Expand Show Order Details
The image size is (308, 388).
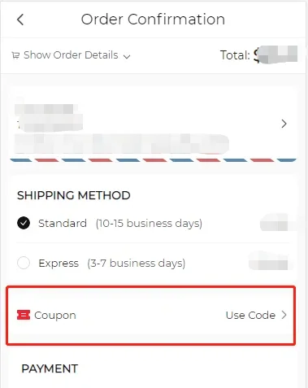[72, 55]
